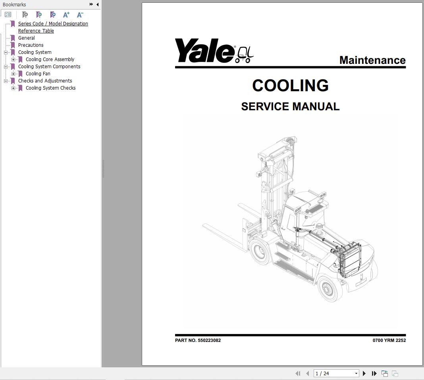The width and height of the screenshot is (424, 380).
Task: Collapse the Cooling System Components bookmark
Action: [x=6, y=67]
